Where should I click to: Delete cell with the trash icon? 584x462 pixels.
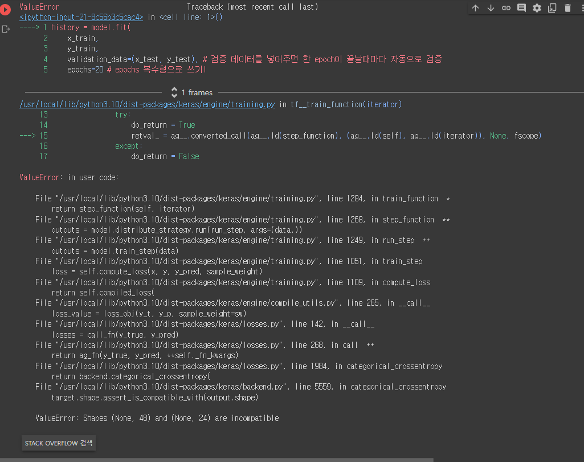567,8
